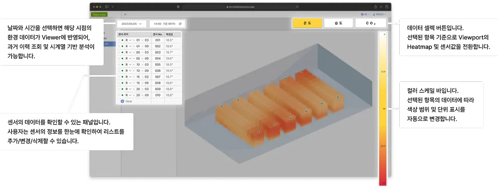The height and width of the screenshot is (193, 498).
Task: Click drag handle of sensor 001 row
Action: tap(119, 40)
